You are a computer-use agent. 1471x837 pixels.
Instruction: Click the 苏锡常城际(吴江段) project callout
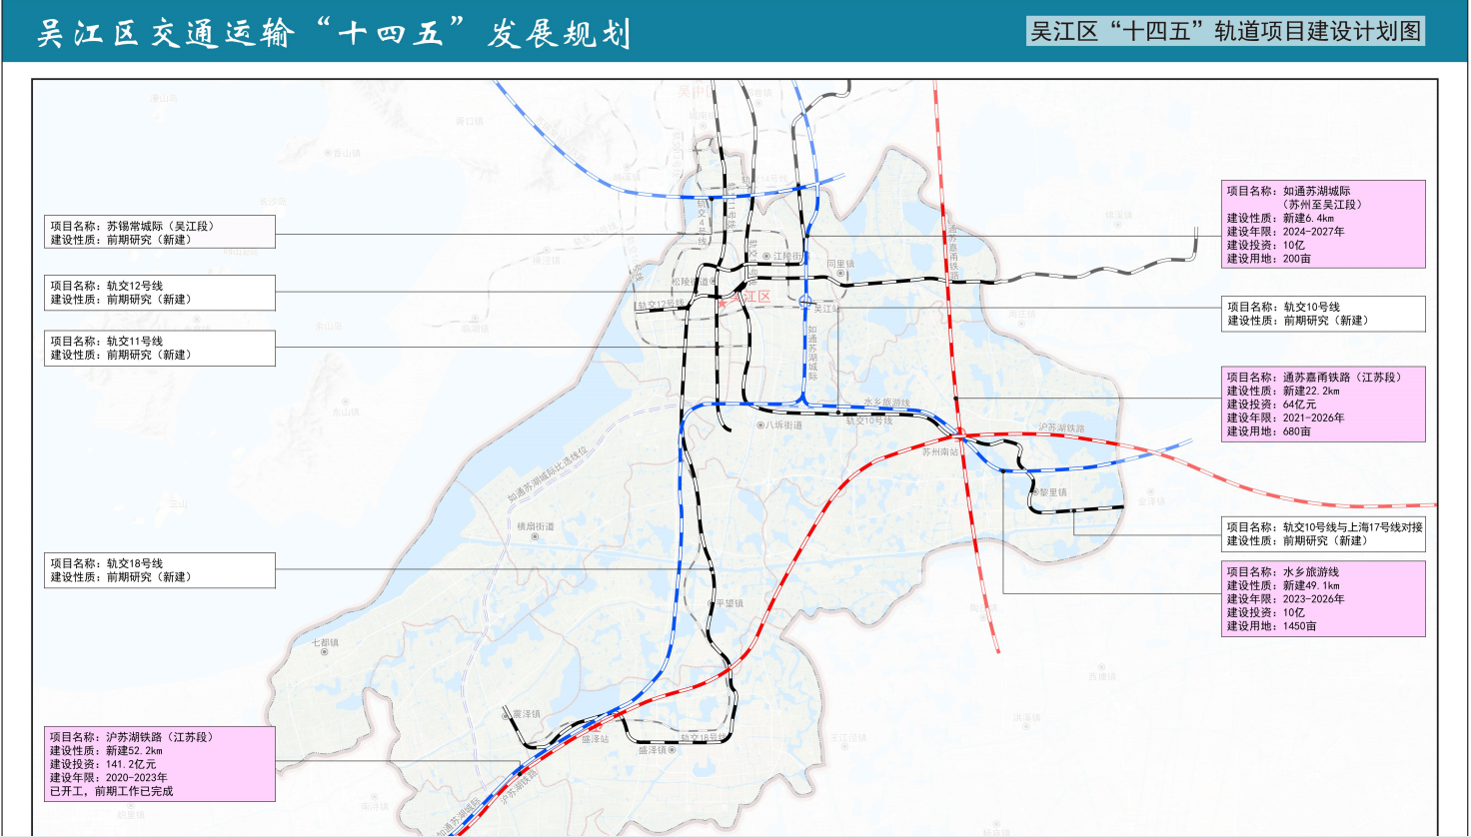(x=160, y=233)
